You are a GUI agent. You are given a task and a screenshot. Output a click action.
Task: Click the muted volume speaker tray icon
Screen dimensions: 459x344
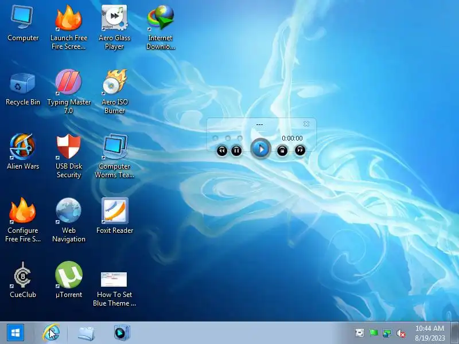click(400, 333)
